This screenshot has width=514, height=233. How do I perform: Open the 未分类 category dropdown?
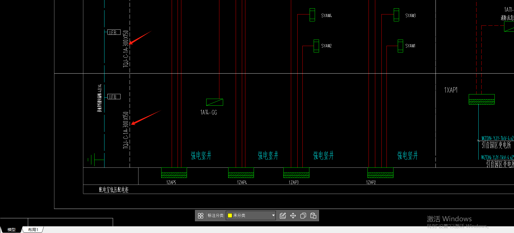point(251,216)
